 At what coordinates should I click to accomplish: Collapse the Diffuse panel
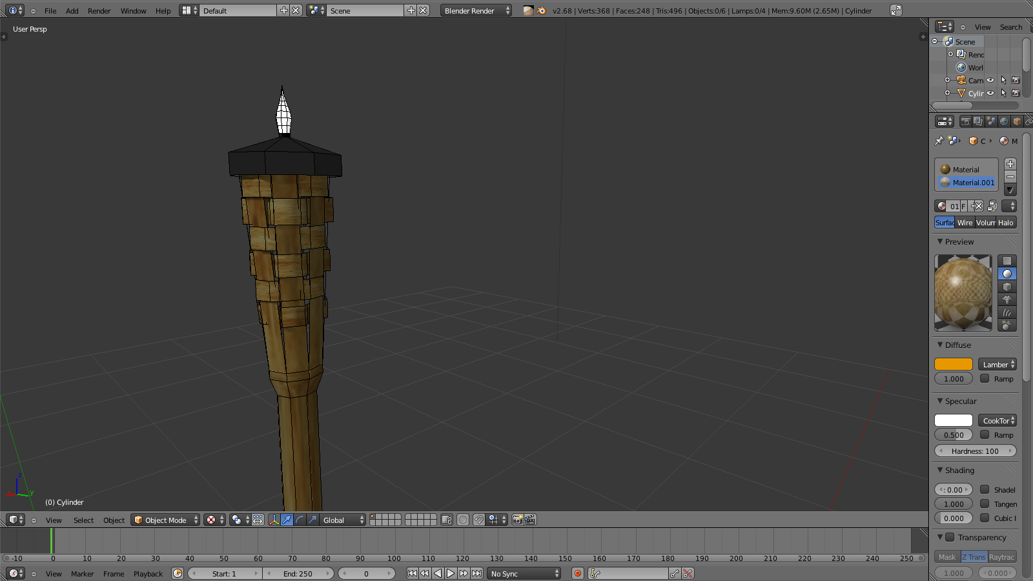pos(940,345)
